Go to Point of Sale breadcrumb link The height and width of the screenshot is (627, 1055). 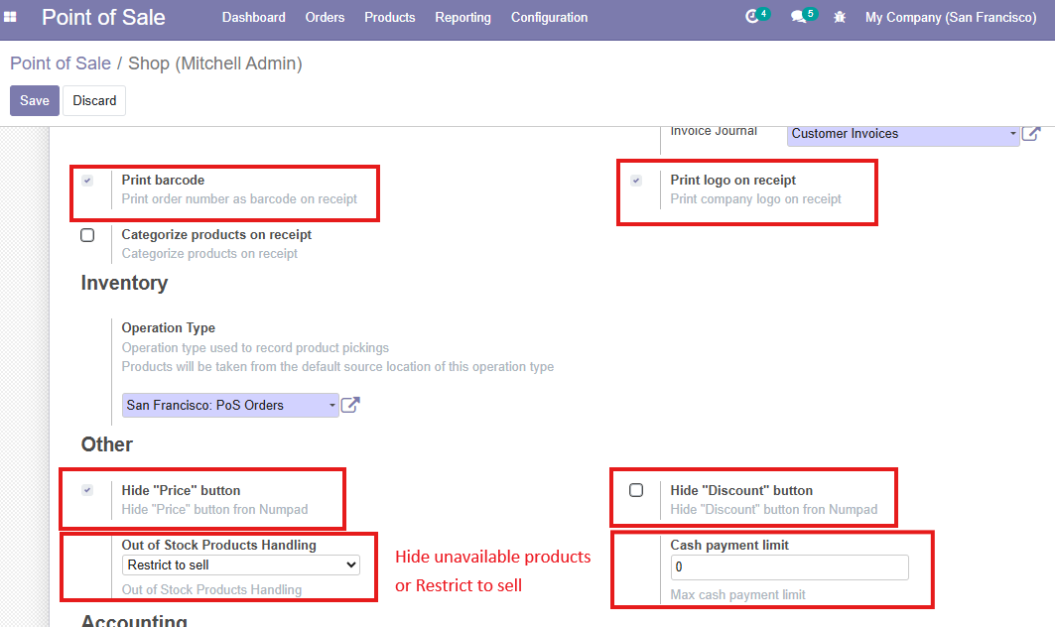[61, 63]
